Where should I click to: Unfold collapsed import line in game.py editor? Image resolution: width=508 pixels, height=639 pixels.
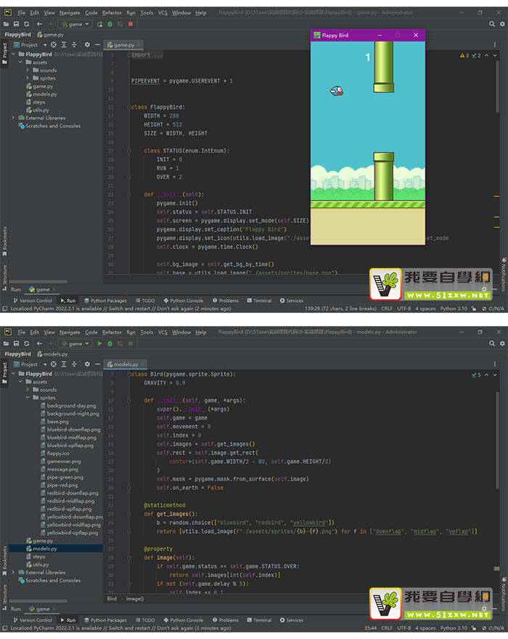(x=128, y=54)
